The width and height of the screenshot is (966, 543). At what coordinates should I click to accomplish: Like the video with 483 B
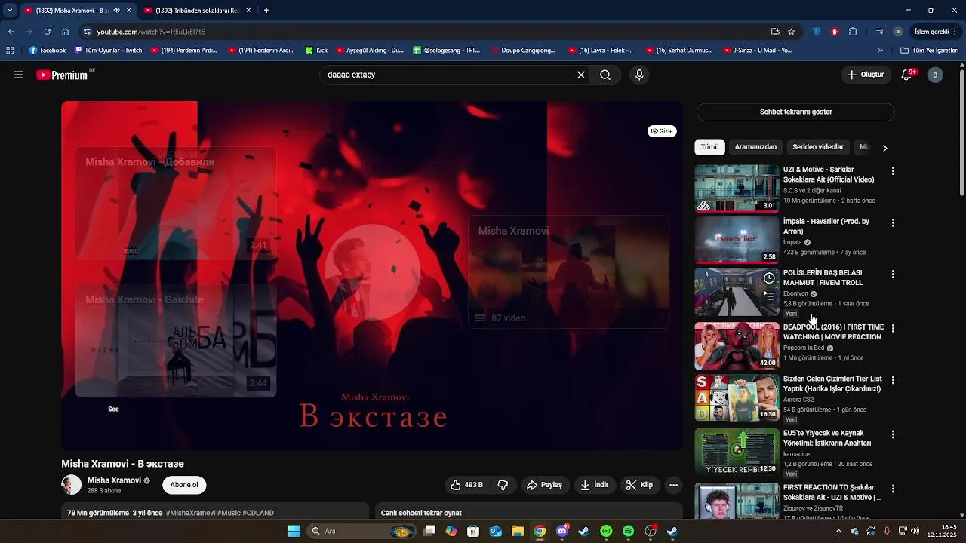[x=466, y=485]
